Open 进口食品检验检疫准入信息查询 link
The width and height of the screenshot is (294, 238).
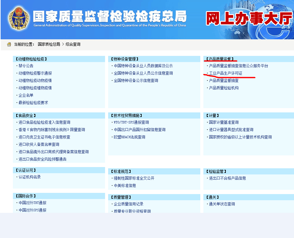44,122
